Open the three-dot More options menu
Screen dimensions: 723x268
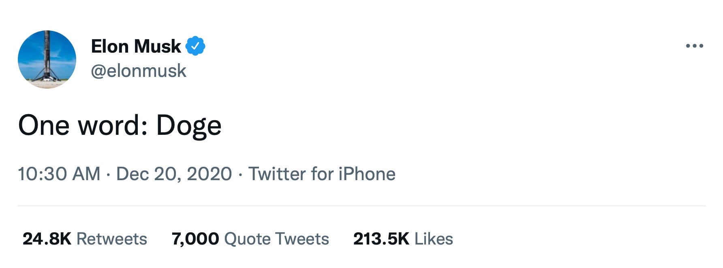694,46
